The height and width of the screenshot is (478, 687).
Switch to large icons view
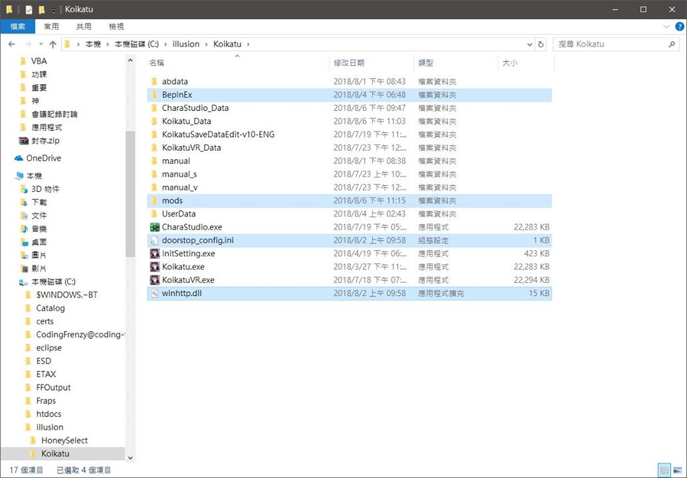tap(676, 470)
